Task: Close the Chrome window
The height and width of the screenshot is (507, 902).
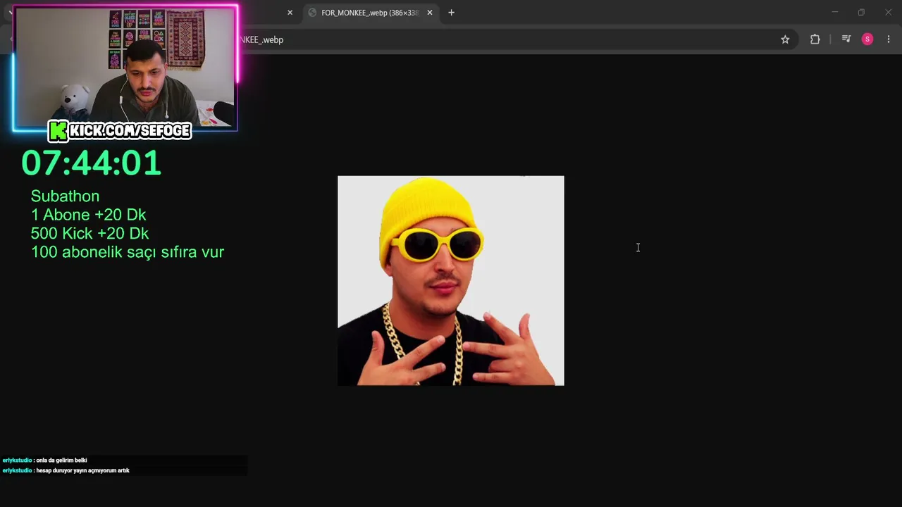Action: (x=888, y=12)
